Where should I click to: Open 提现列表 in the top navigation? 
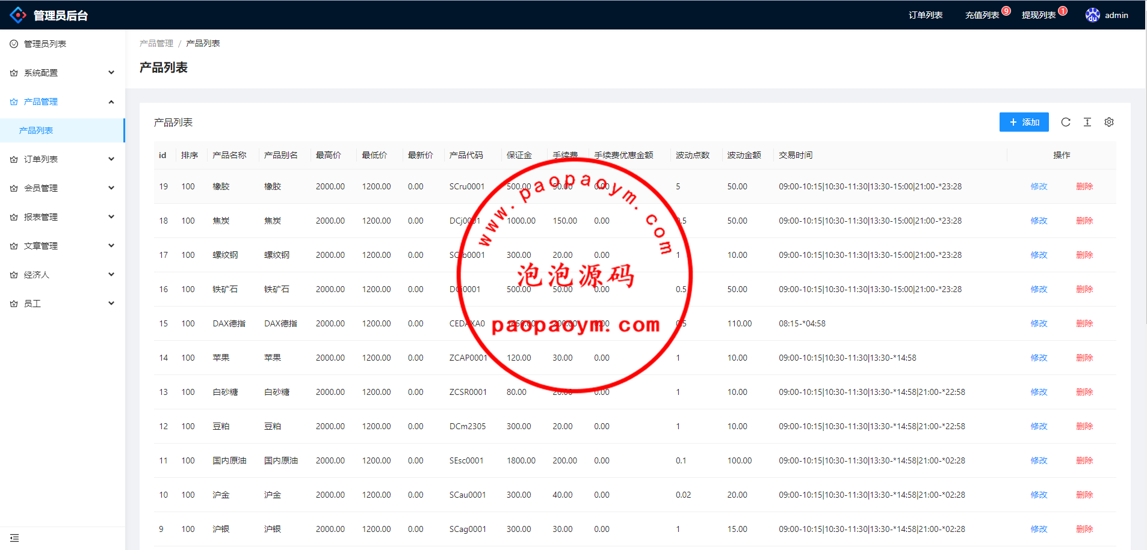pos(1038,15)
